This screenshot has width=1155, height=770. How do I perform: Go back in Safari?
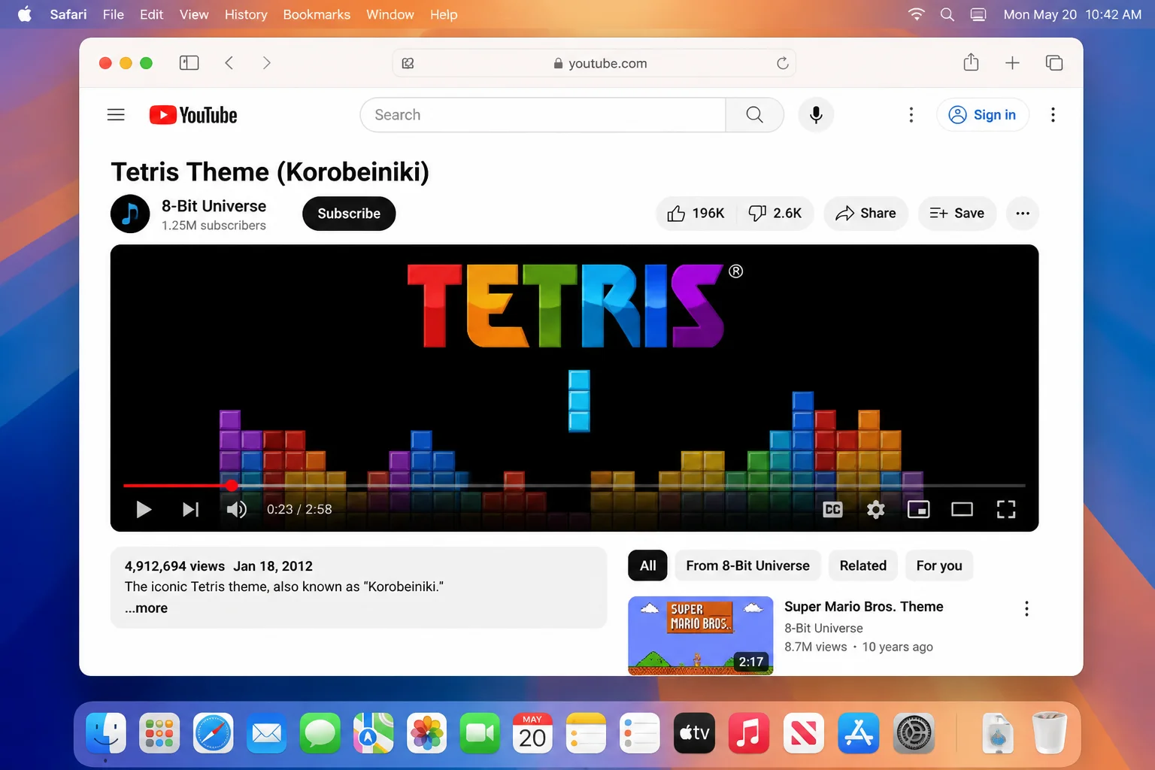click(x=229, y=63)
